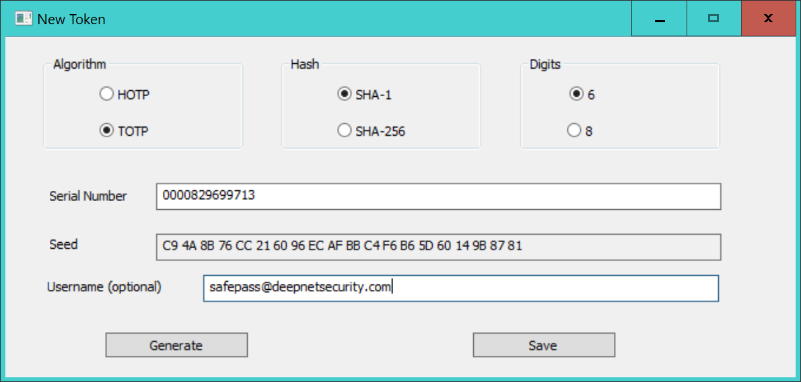Maximize the New Token window
Screen dimensions: 801x382
pos(714,19)
